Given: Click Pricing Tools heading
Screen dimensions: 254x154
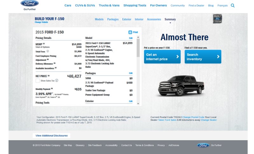Looking at the screenshot, I should pos(43,103).
